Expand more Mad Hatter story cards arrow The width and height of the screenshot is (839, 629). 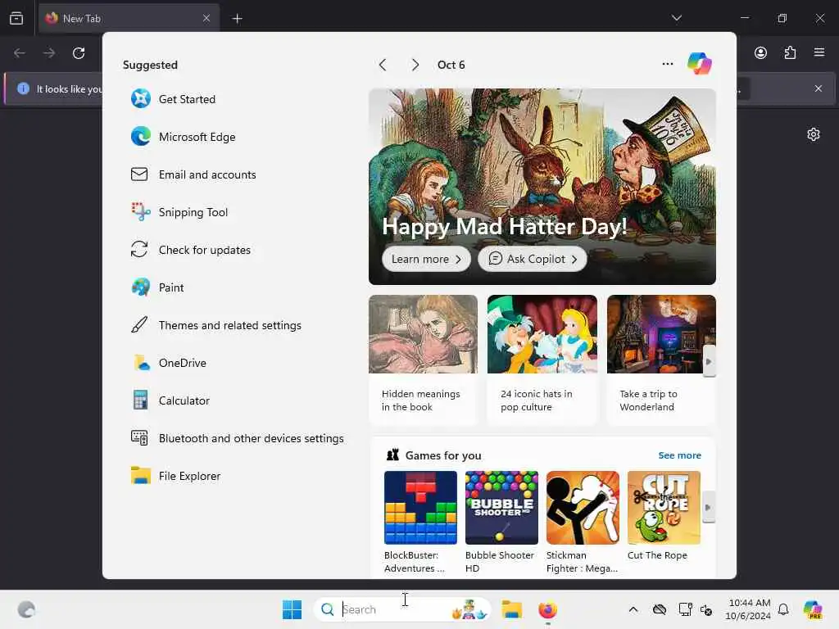point(709,361)
